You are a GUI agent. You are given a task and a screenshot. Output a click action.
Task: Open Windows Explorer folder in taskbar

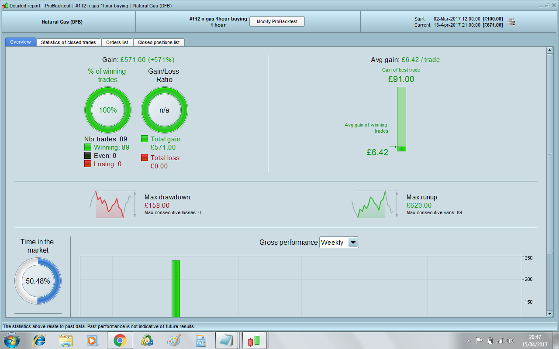pos(66,340)
